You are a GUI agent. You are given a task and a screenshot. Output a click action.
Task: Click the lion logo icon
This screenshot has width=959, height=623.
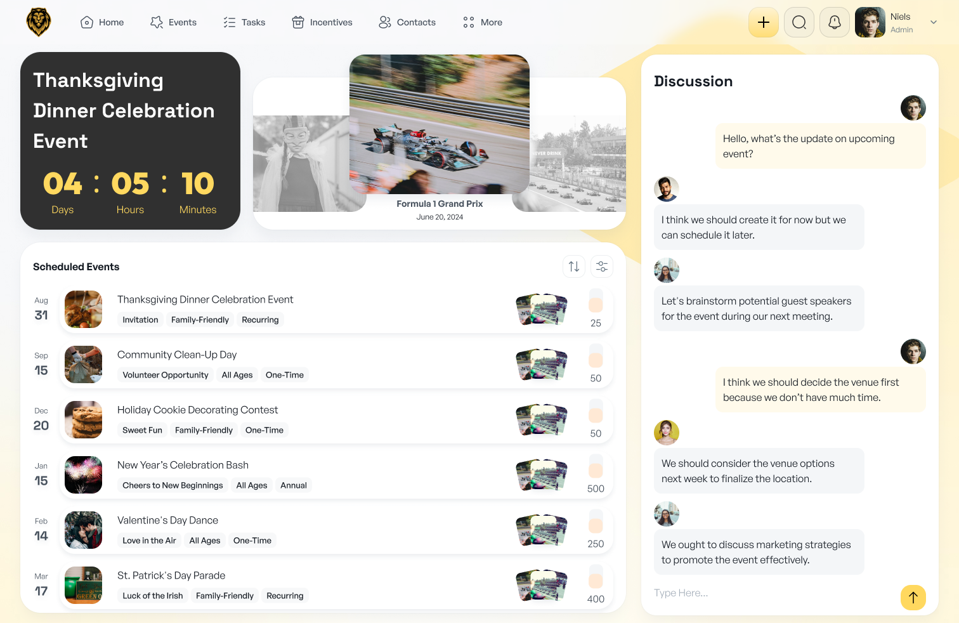(39, 22)
